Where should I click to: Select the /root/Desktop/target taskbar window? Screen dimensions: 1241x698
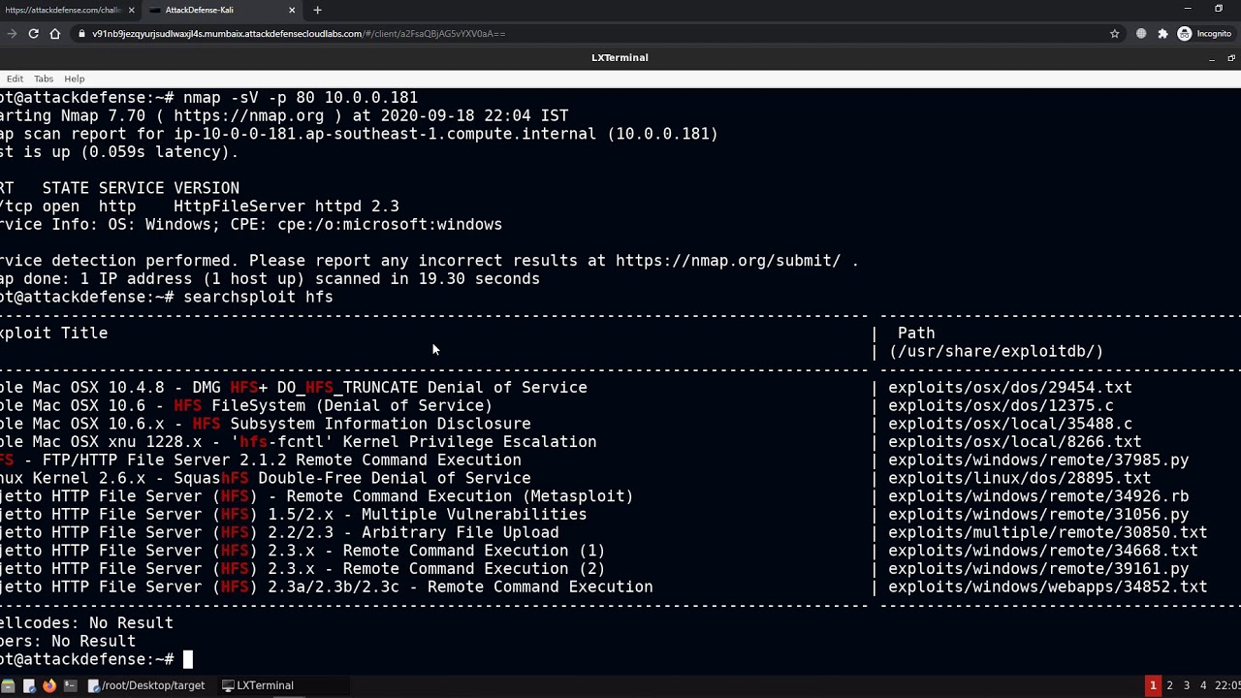(x=146, y=685)
